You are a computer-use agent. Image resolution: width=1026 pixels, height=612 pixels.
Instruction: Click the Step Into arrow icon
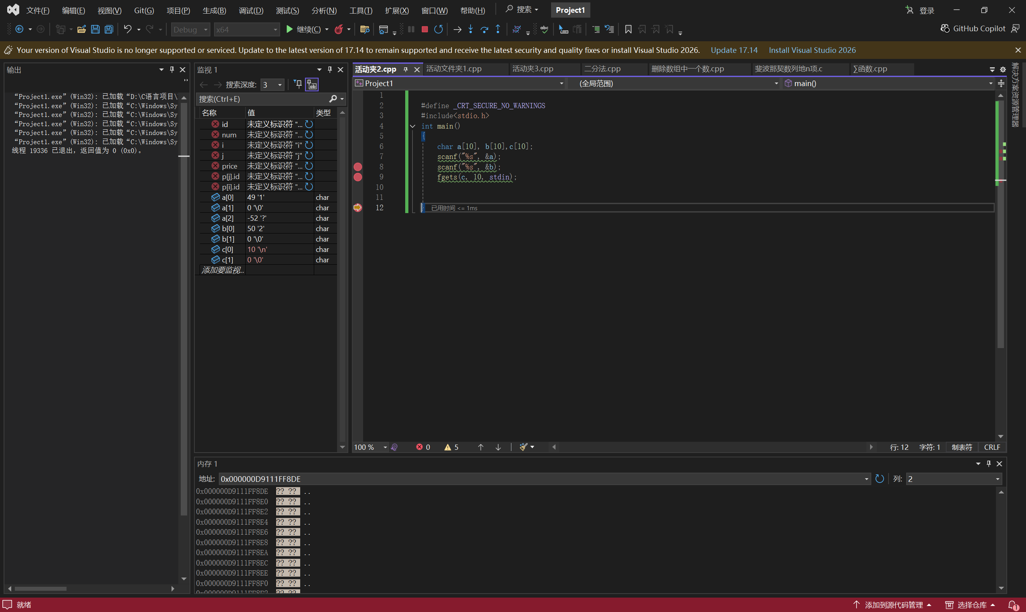[470, 29]
